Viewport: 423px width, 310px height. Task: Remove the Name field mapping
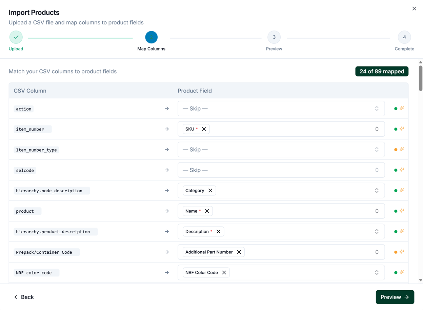pos(207,211)
